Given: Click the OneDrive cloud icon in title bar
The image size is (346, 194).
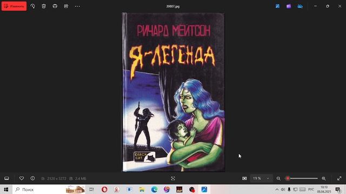Looking at the screenshot, I should coord(300,6).
